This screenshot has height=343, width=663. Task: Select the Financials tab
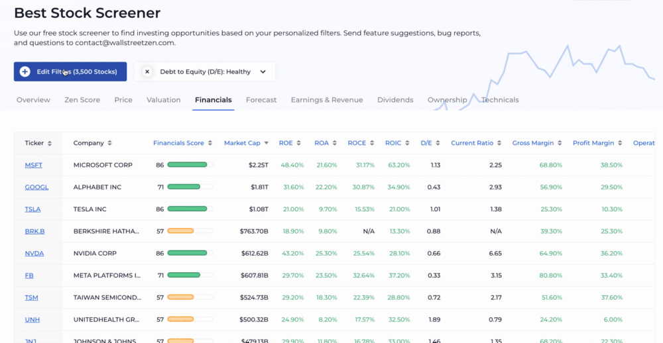coord(213,100)
